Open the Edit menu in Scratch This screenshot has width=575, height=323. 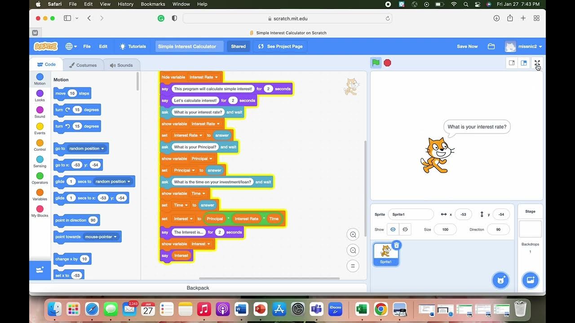click(103, 46)
